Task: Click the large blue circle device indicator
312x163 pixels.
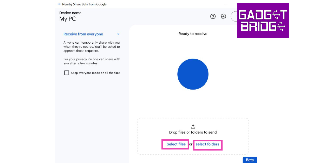Action: [193, 74]
